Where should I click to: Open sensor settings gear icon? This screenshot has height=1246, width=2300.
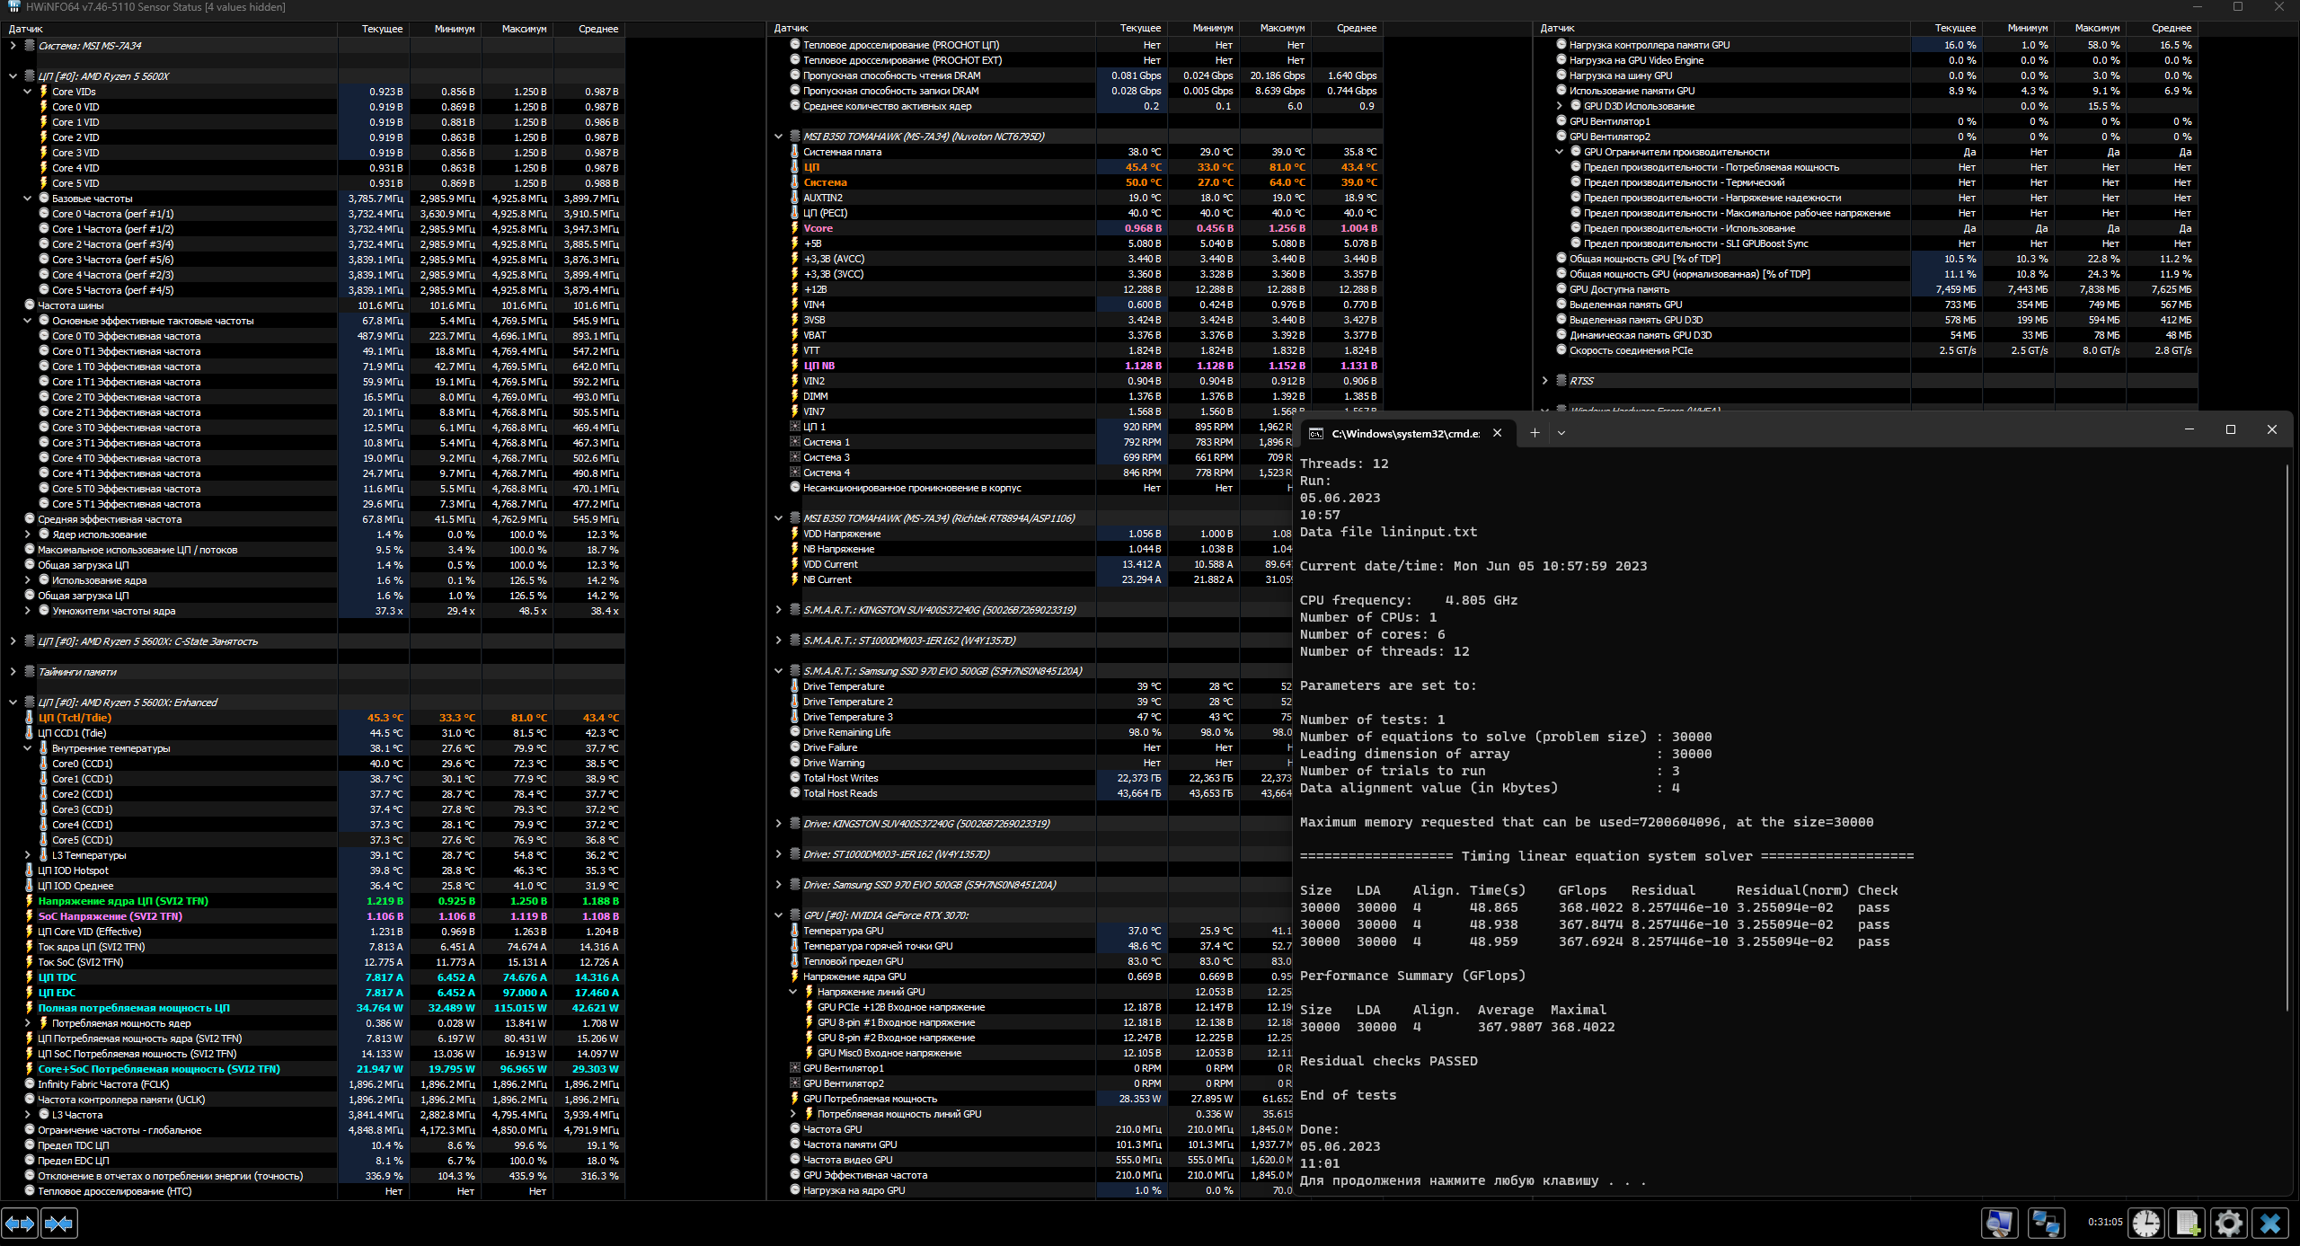[2229, 1224]
